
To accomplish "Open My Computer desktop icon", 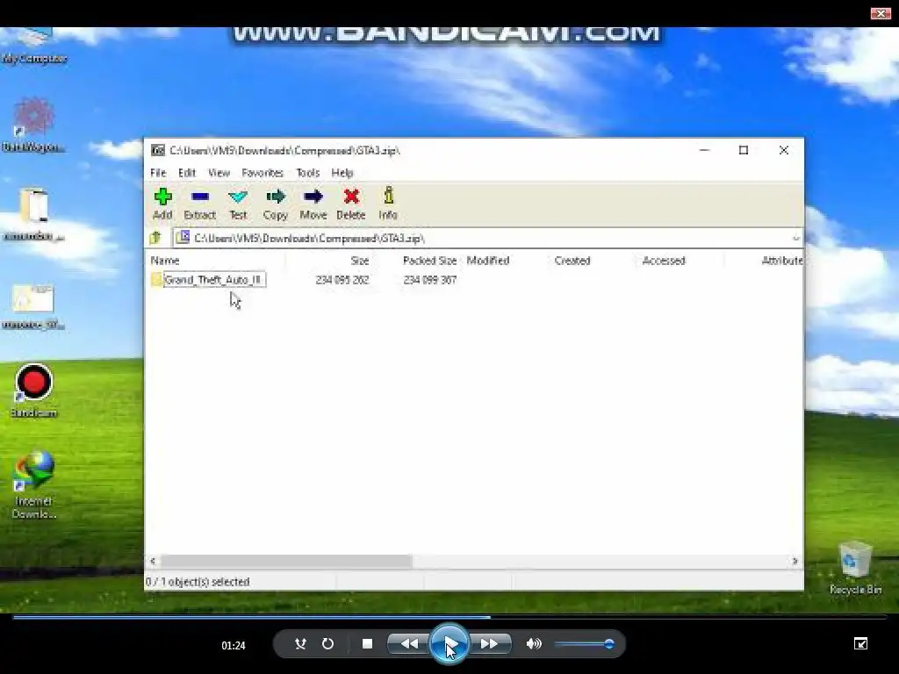I will [34, 46].
